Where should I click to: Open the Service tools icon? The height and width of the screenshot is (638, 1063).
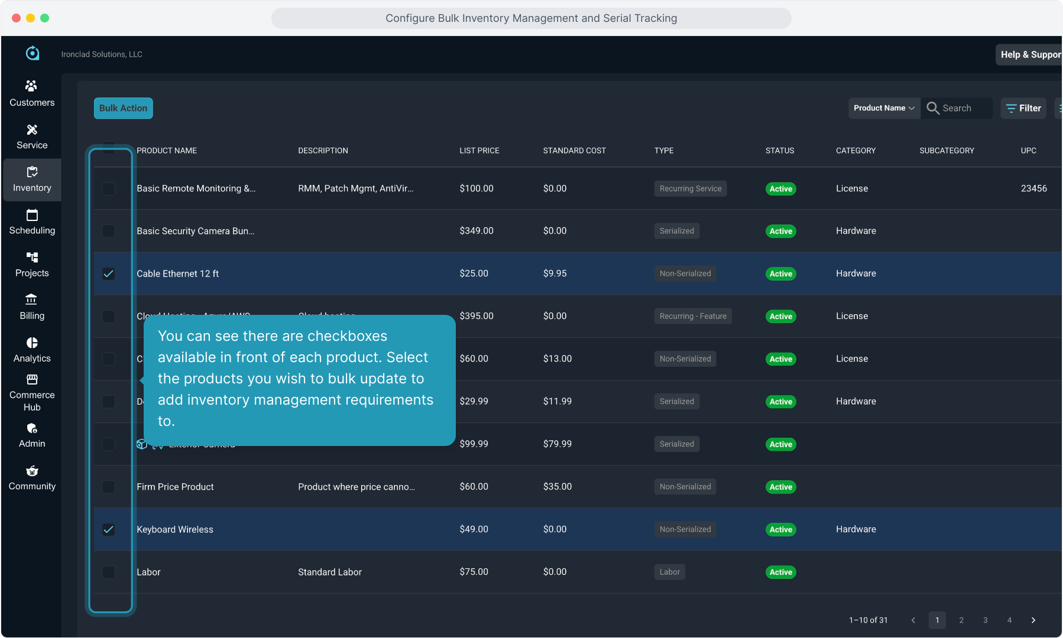point(32,130)
